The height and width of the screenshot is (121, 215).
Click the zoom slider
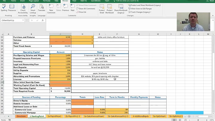point(198,120)
